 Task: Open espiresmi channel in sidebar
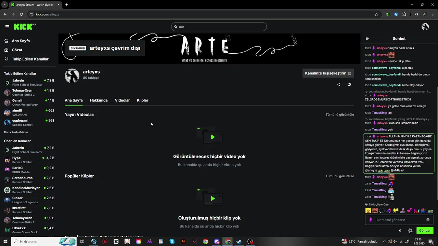(x=29, y=122)
